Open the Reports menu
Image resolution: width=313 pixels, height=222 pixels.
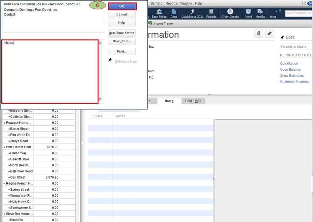point(171,3)
